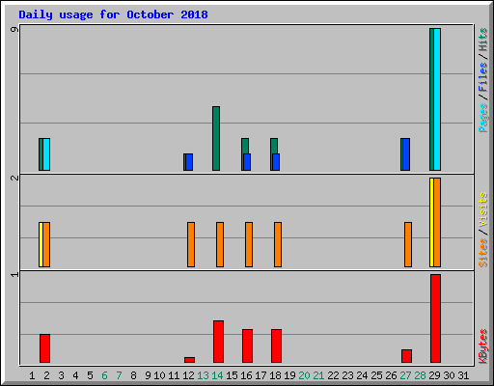Click the small red KBytes bar on day 12
494x386 pixels.
(189, 360)
